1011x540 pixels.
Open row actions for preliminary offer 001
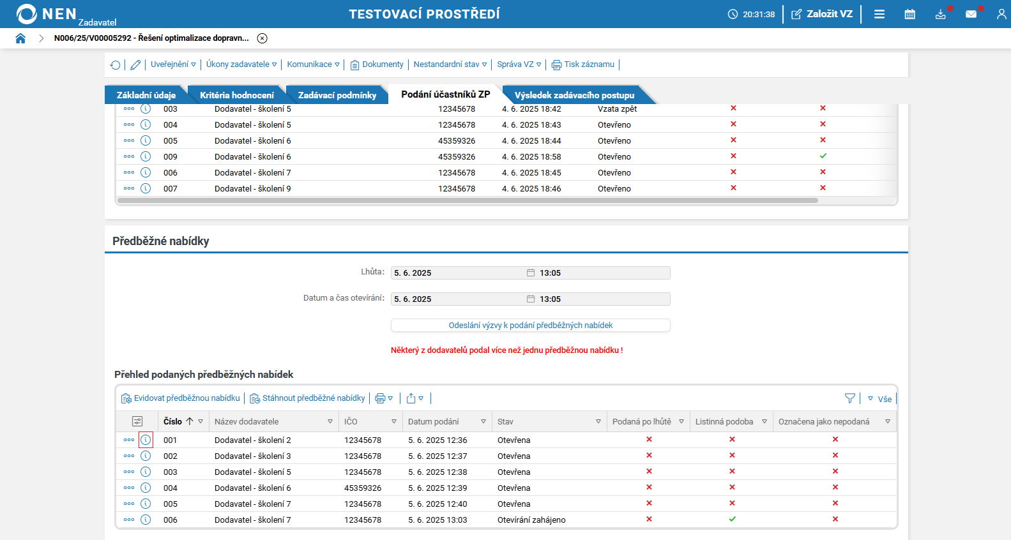[x=129, y=440]
